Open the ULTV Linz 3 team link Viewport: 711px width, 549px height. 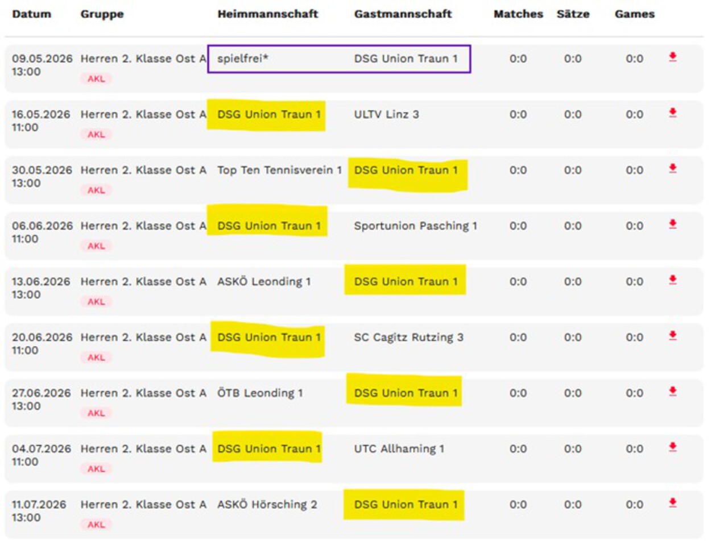point(386,114)
